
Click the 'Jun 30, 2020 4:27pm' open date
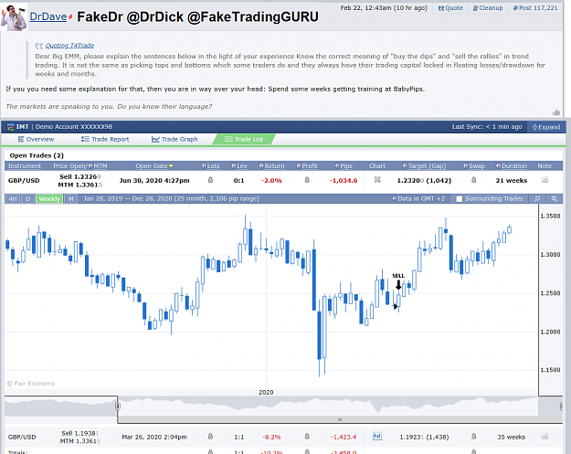154,181
